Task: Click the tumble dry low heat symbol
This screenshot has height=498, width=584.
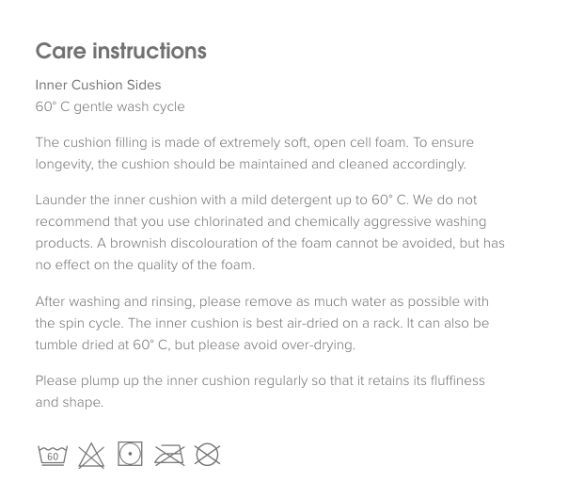Action: (x=130, y=454)
